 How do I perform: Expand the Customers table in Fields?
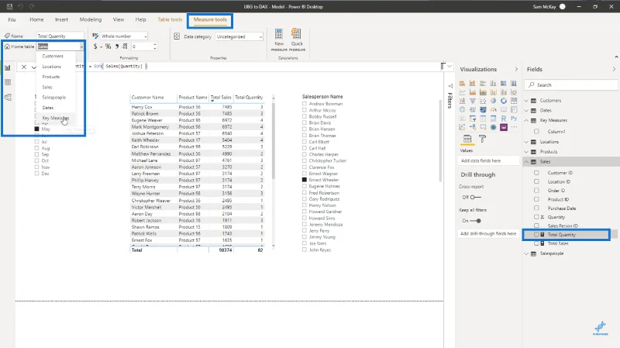point(526,101)
